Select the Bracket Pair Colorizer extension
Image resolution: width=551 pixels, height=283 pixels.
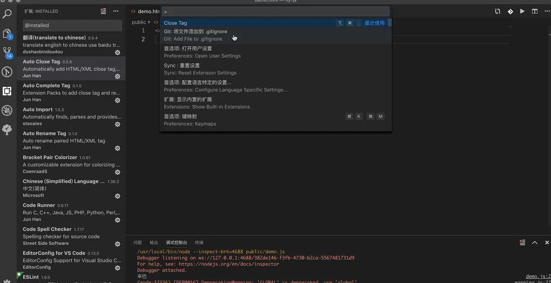(x=72, y=164)
